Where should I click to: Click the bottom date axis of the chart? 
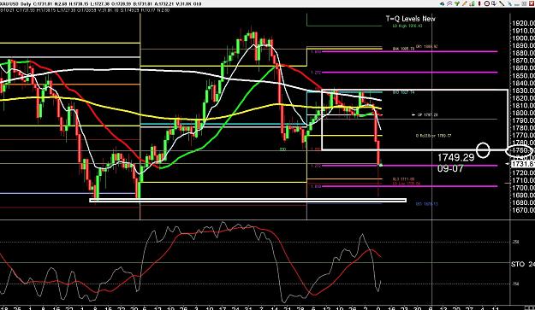coord(254,307)
